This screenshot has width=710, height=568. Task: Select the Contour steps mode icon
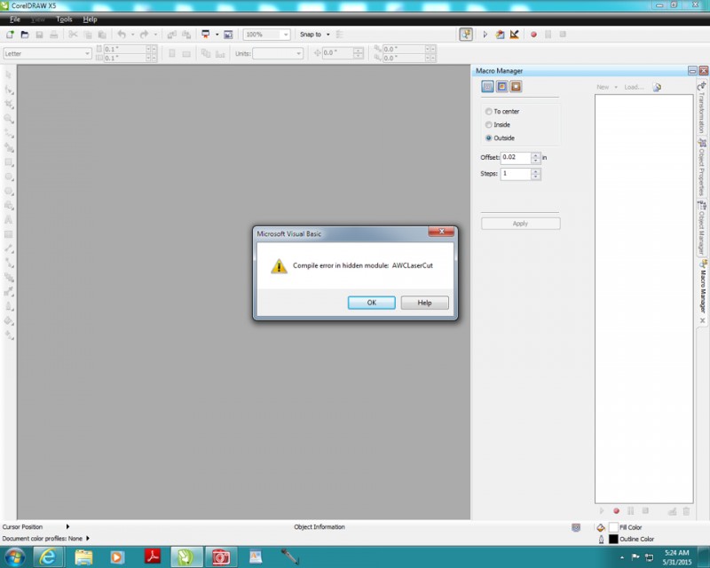[487, 86]
